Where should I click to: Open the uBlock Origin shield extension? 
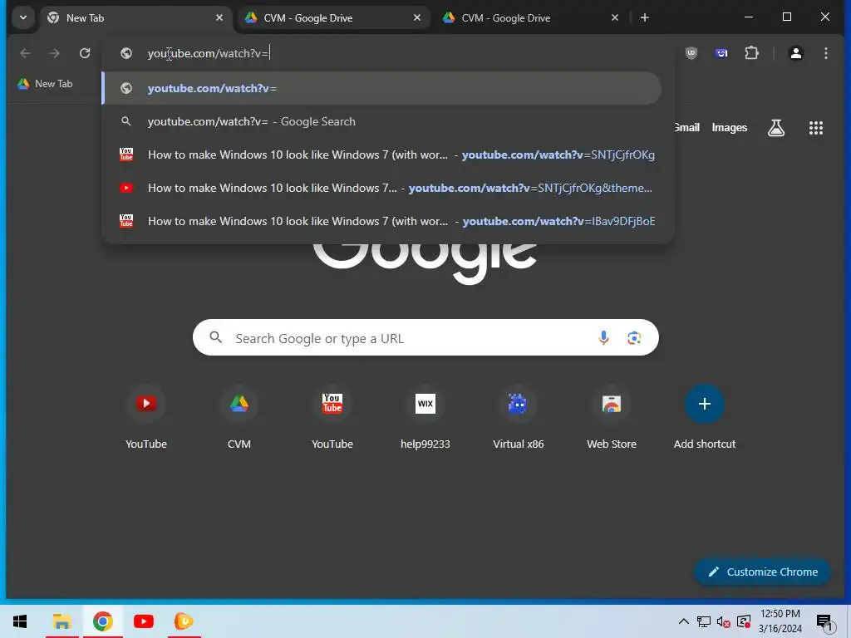click(x=691, y=53)
